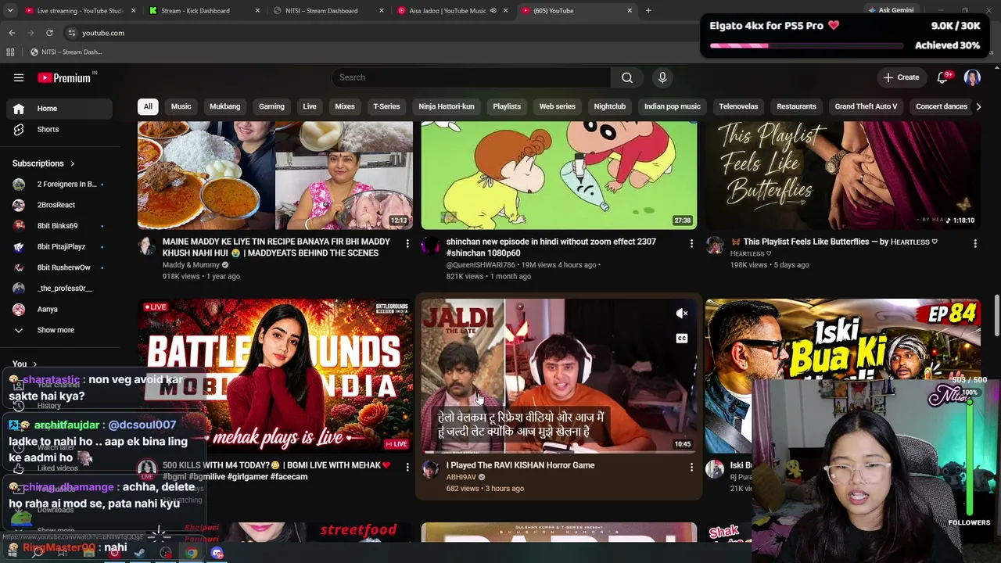Open the 8bit RusherwOw channel avatar
This screenshot has width=1001, height=563.
19,267
